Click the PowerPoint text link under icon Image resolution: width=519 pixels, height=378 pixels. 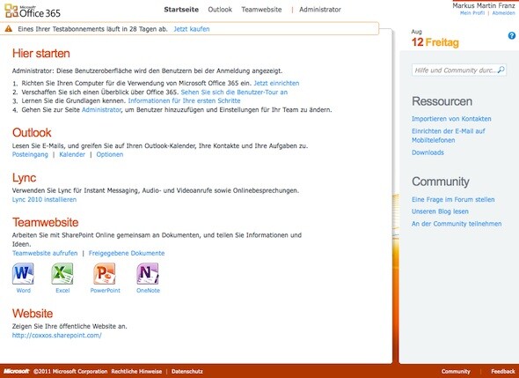tap(106, 291)
